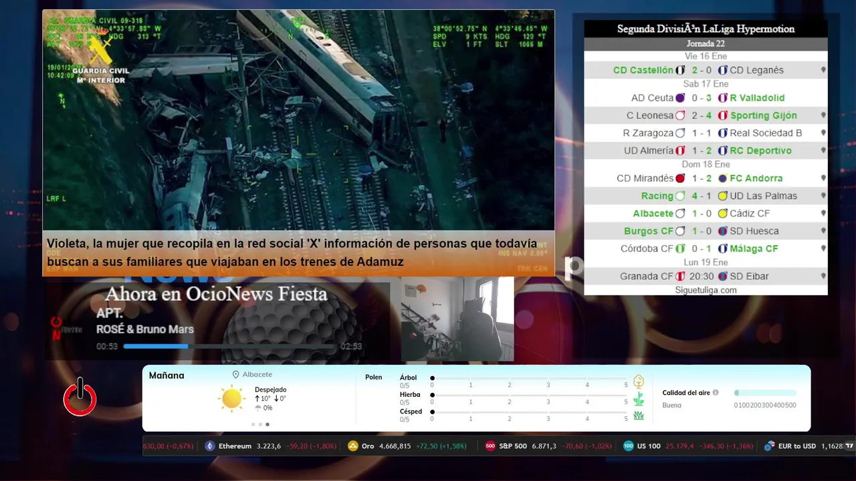Click the rain probability umbrella icon
Viewport: 856px width, 481px height.
[258, 408]
